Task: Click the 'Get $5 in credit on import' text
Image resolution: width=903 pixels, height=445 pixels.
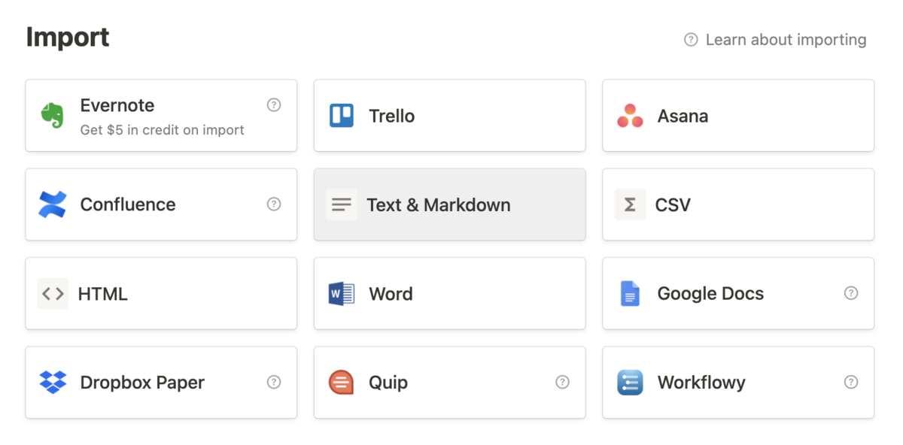Action: point(163,130)
